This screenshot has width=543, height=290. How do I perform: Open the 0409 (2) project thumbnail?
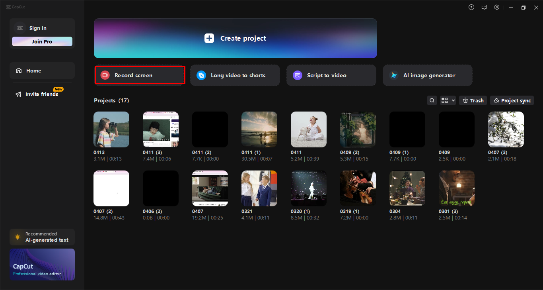point(358,129)
